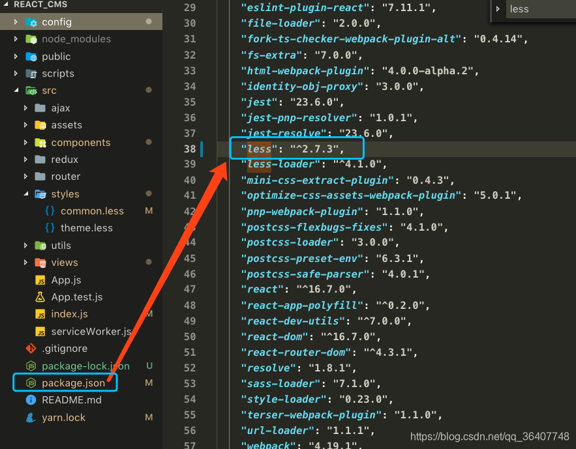Collapse the REACT_CMS project root
This screenshot has height=449, width=576.
6,4
